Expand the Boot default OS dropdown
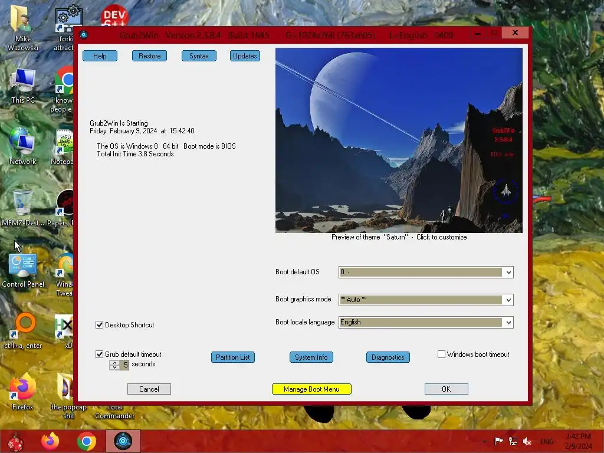The image size is (604, 453). (508, 273)
